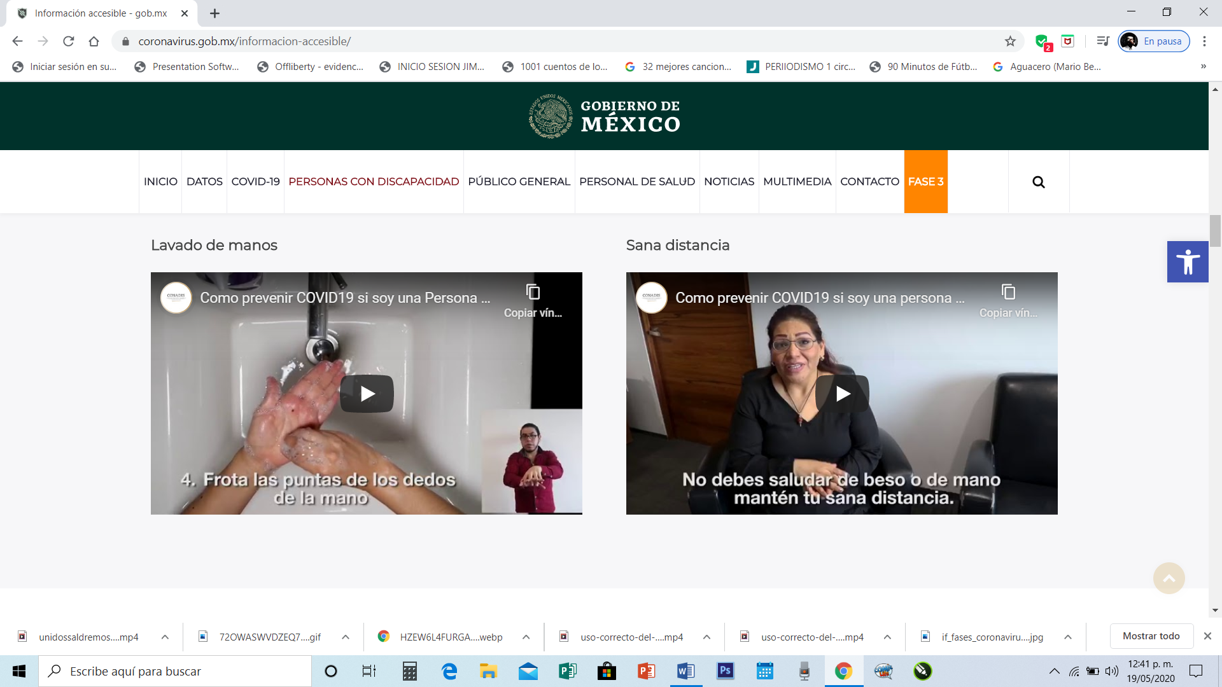Expand options for if_fases_coronaviru jpg download
The width and height of the screenshot is (1222, 687).
tap(1068, 637)
